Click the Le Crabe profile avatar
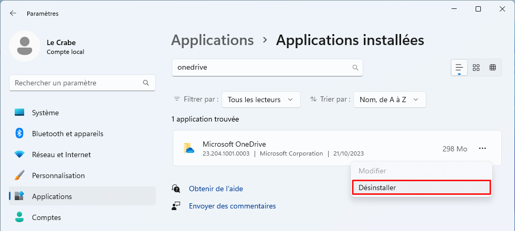This screenshot has height=231, width=515. [25, 46]
